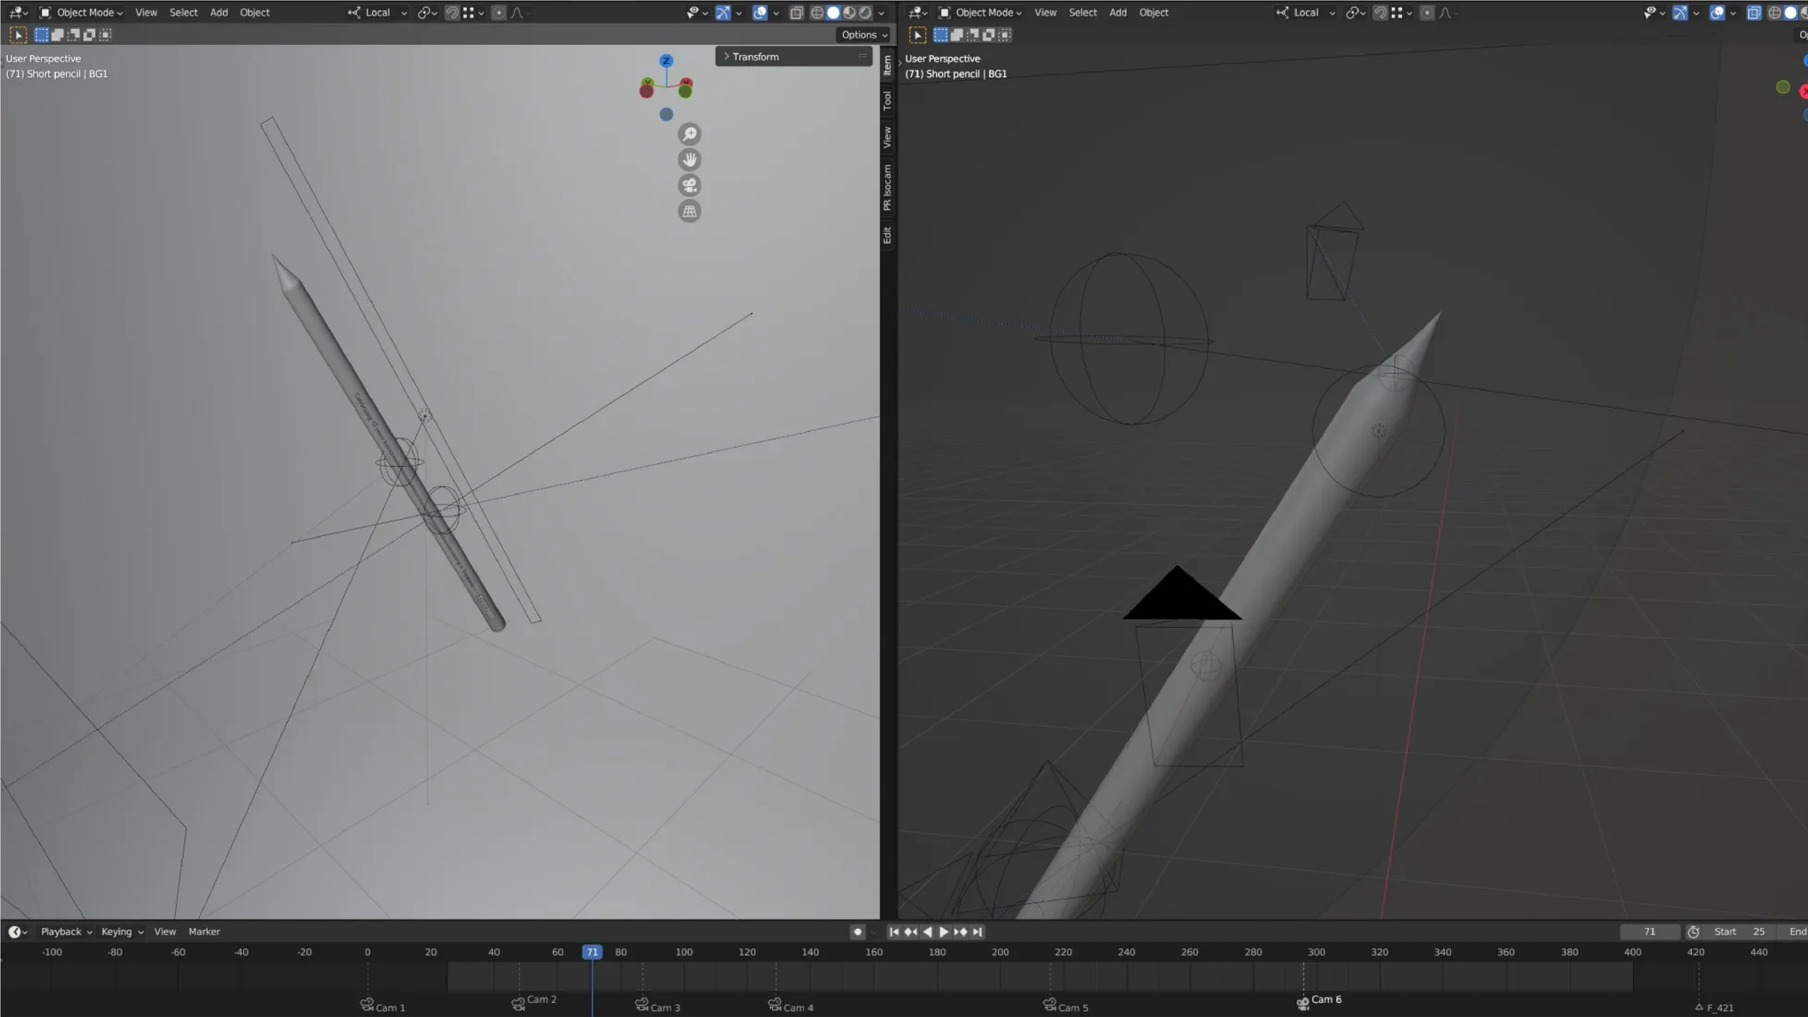Click the play animation button

[943, 932]
